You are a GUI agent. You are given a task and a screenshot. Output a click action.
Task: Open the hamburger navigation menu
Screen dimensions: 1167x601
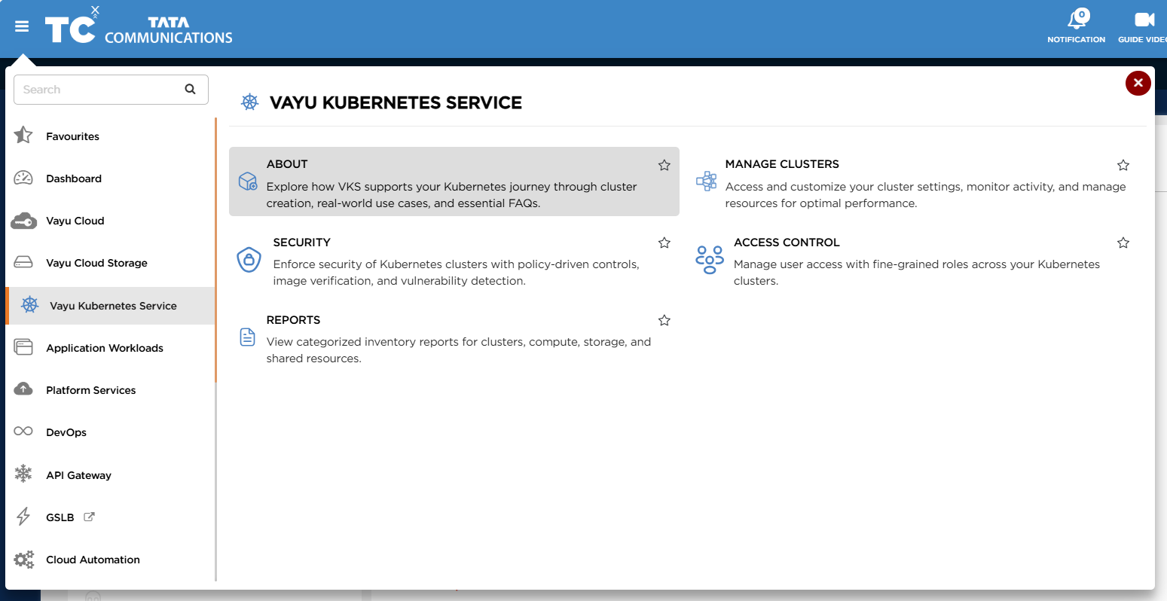point(22,27)
